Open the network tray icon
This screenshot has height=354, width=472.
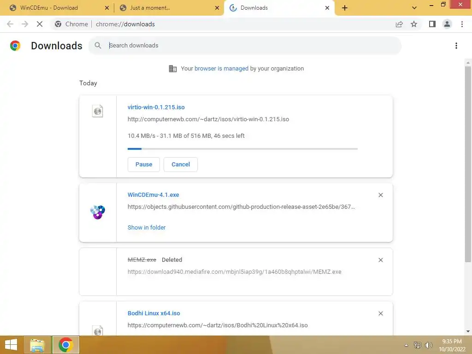tap(417, 345)
